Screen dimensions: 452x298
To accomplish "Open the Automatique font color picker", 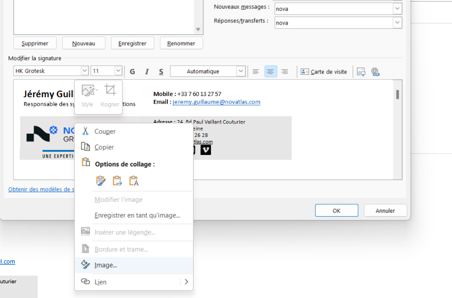I will coord(240,71).
